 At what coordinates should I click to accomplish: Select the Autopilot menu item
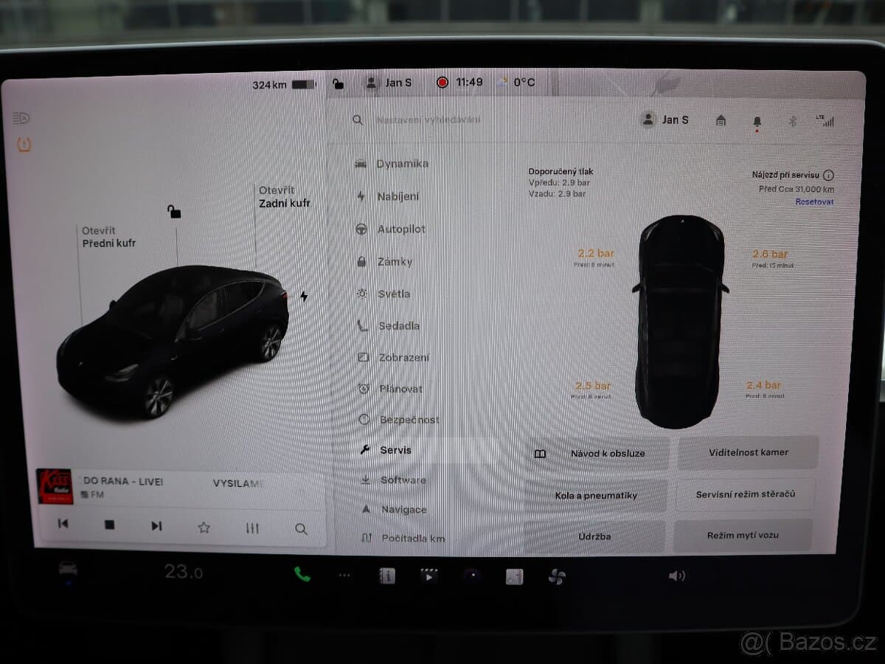pyautogui.click(x=391, y=229)
